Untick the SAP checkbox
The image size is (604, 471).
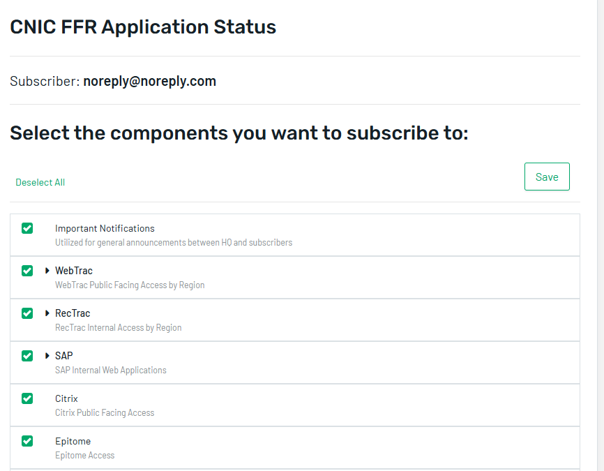tap(27, 356)
